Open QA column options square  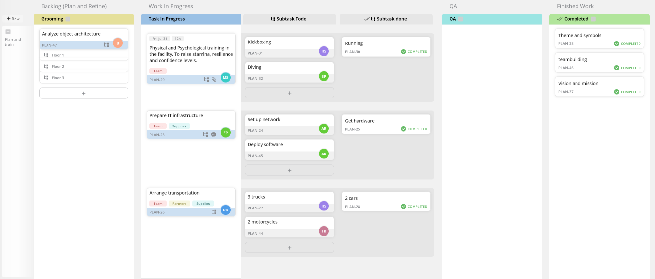[461, 19]
